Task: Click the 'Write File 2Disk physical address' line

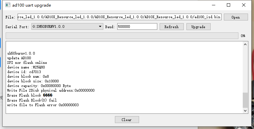Action: point(51,90)
